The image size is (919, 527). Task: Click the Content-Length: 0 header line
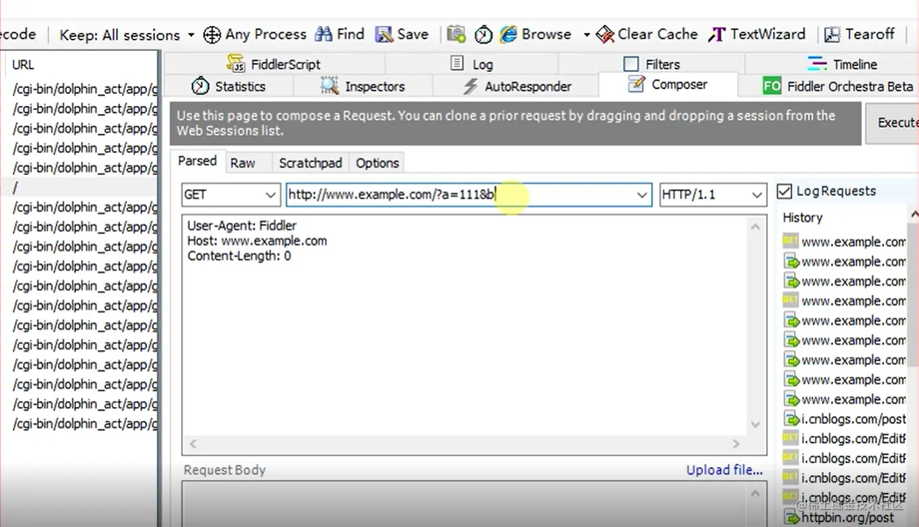point(239,256)
